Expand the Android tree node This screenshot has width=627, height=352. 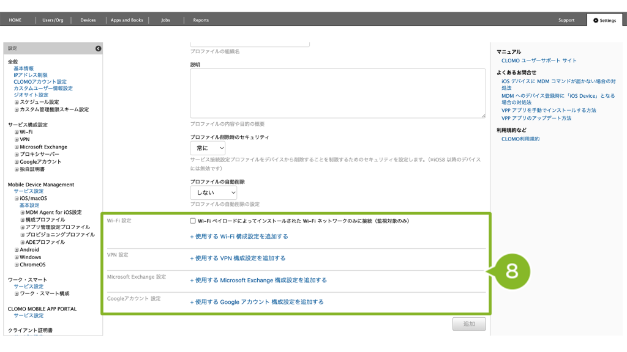point(17,250)
